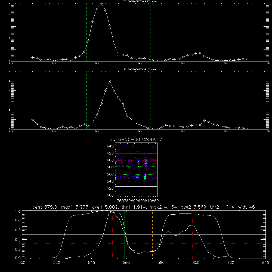The height and width of the screenshot is (272, 272).
Task: Click the y-axis label 0.8 of bottom plot
Action: coord(18,220)
